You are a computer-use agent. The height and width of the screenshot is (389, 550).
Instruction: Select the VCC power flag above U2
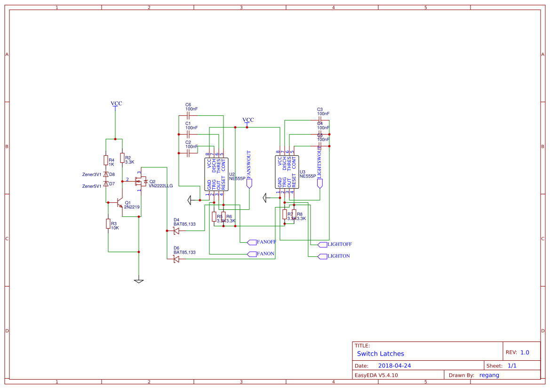pos(248,121)
